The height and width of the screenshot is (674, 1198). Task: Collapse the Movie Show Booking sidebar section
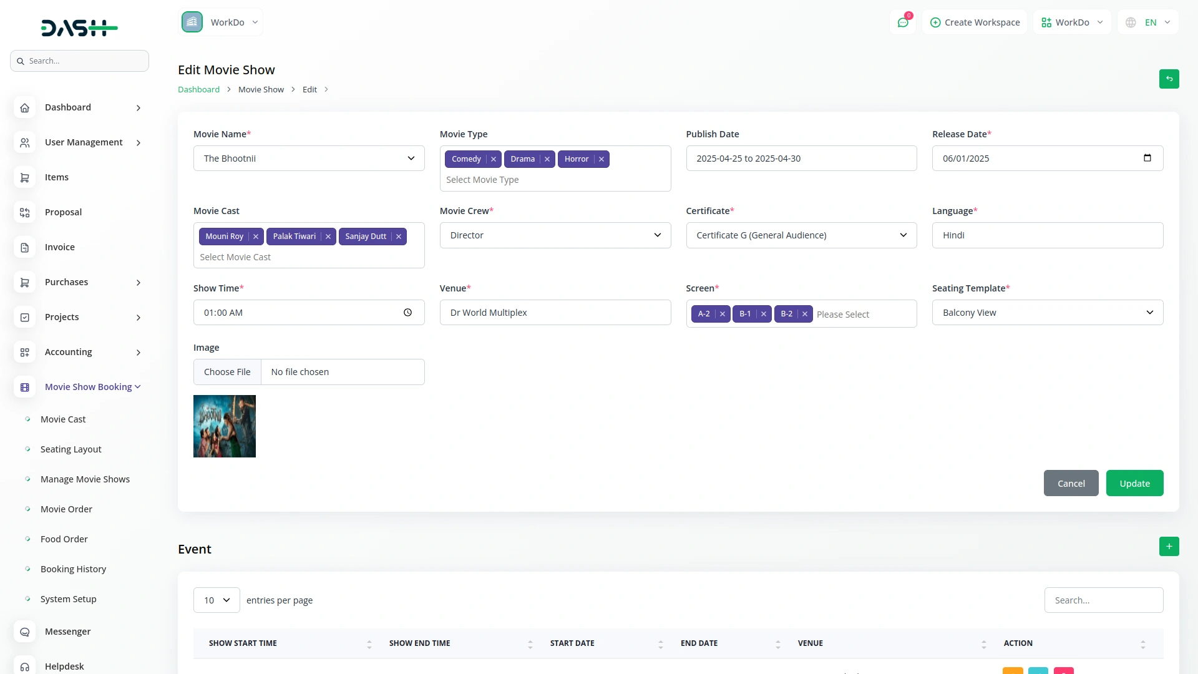138,386
